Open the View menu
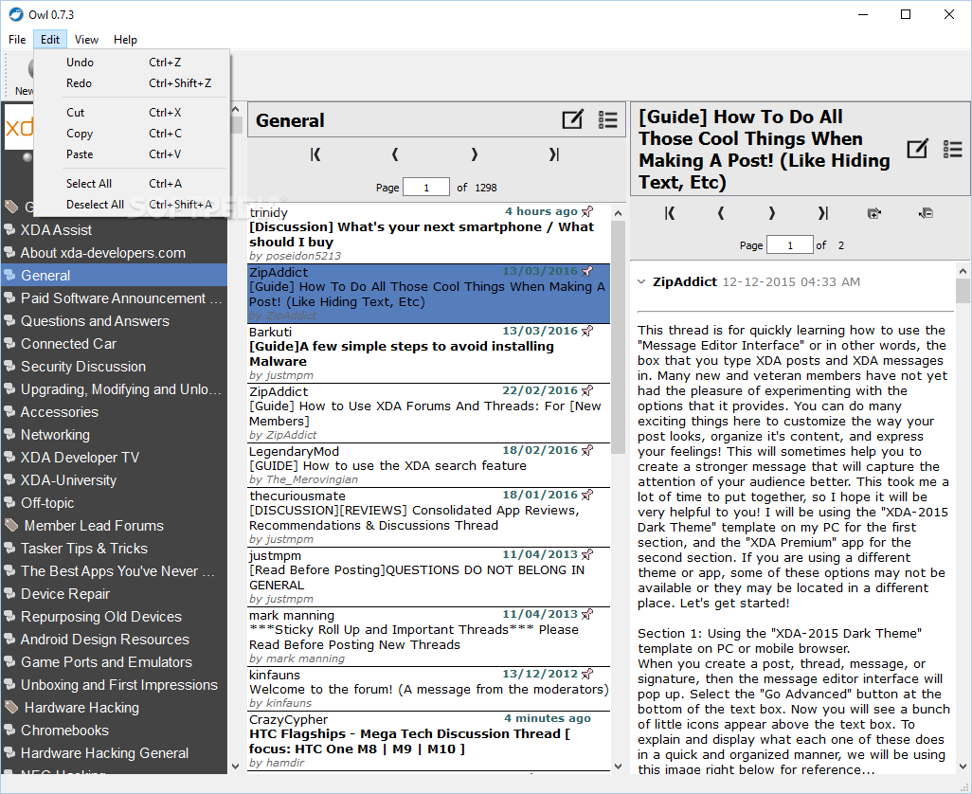972x794 pixels. tap(87, 40)
